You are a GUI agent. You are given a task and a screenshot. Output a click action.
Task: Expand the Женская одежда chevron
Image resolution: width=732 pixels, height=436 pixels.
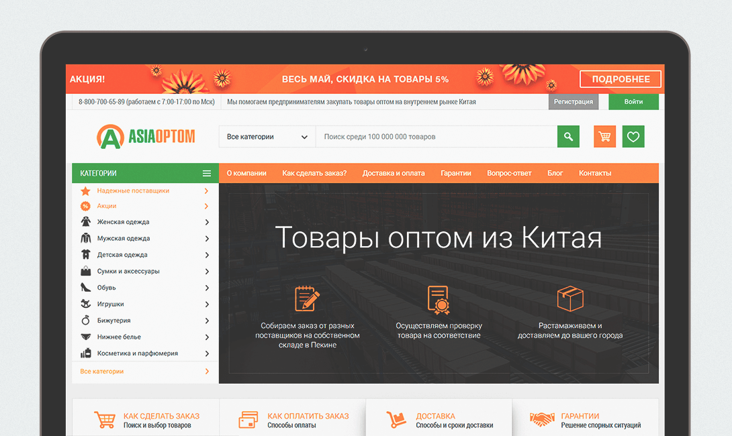tap(206, 222)
